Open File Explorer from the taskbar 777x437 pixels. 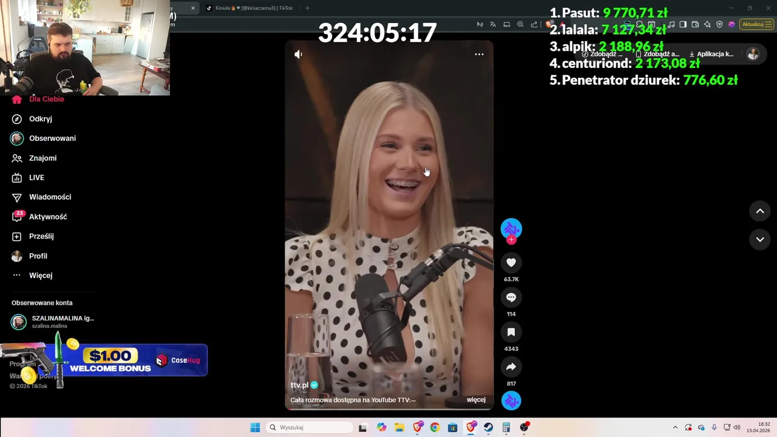(399, 427)
